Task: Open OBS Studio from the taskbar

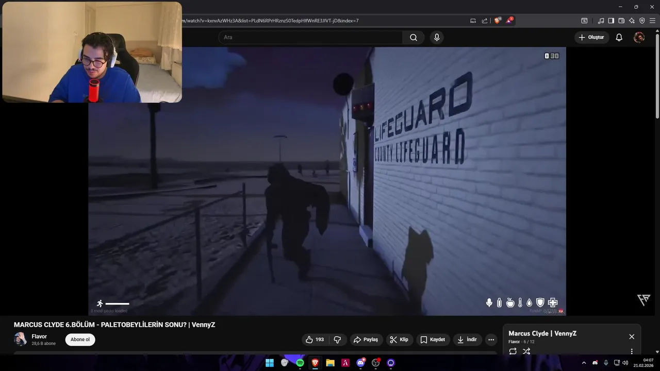Action: (376, 363)
